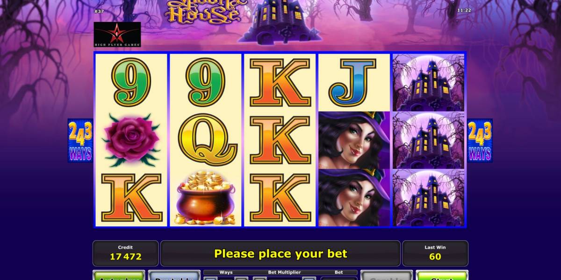Click the red rose symbol

pyautogui.click(x=131, y=139)
